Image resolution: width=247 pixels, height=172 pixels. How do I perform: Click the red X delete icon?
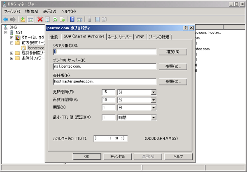(x=40, y=19)
